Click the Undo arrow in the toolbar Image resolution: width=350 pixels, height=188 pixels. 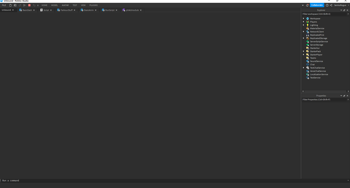click(34, 5)
